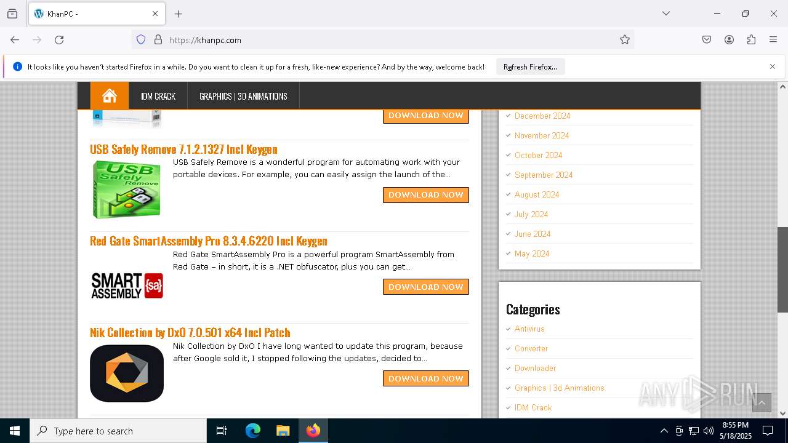The image size is (788, 443).
Task: Open August 2024 archive
Action: coord(537,194)
